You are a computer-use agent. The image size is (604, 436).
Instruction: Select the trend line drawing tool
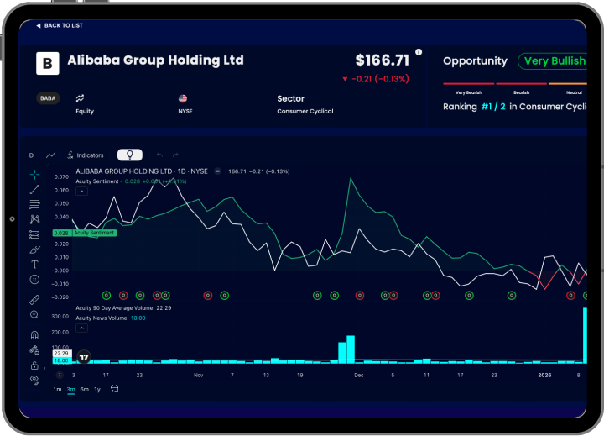(x=34, y=189)
